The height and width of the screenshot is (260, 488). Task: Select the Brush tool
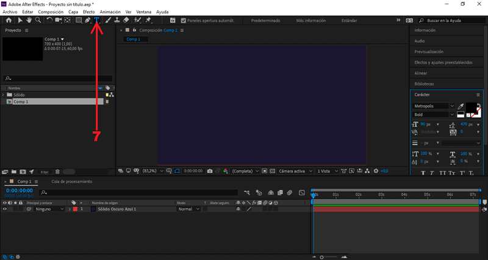108,20
